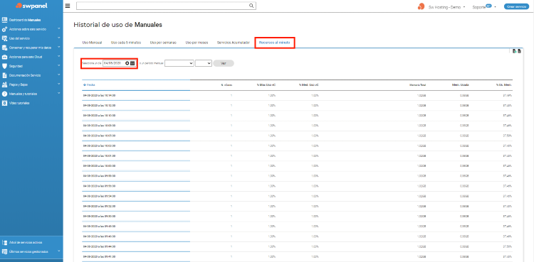Click the Documentación Servicio document icon

coord(5,75)
